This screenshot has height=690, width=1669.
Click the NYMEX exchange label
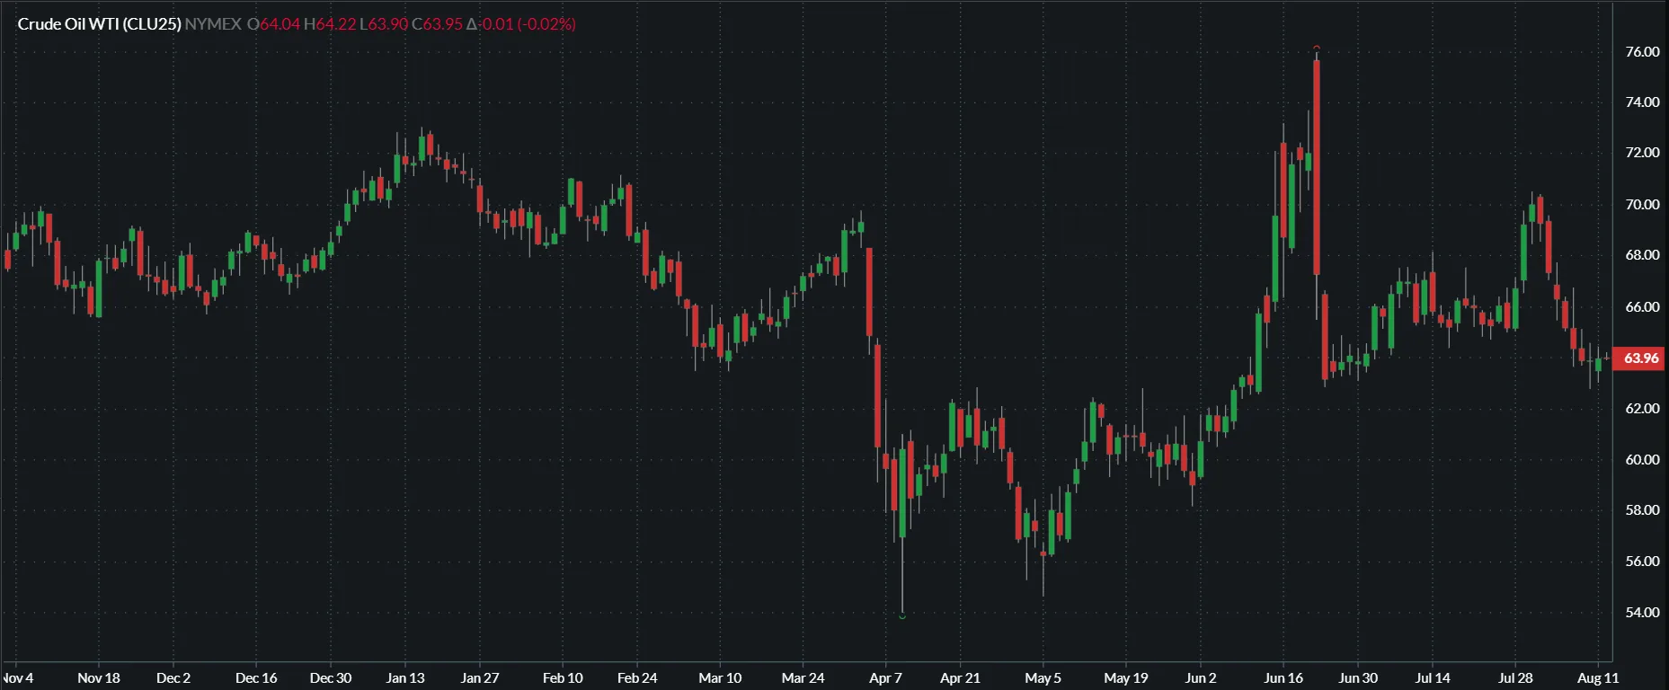[213, 24]
